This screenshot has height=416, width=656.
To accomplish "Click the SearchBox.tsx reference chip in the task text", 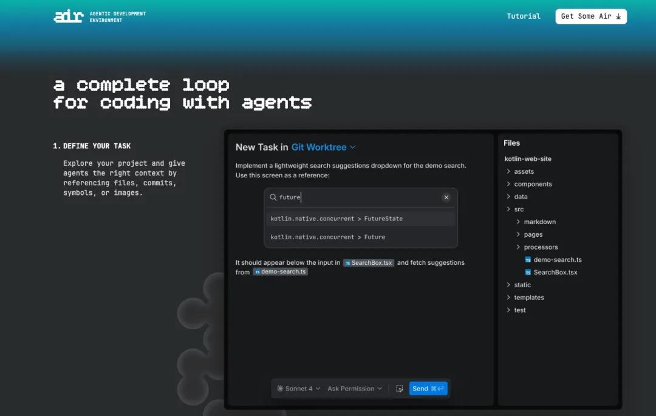I will (x=368, y=262).
